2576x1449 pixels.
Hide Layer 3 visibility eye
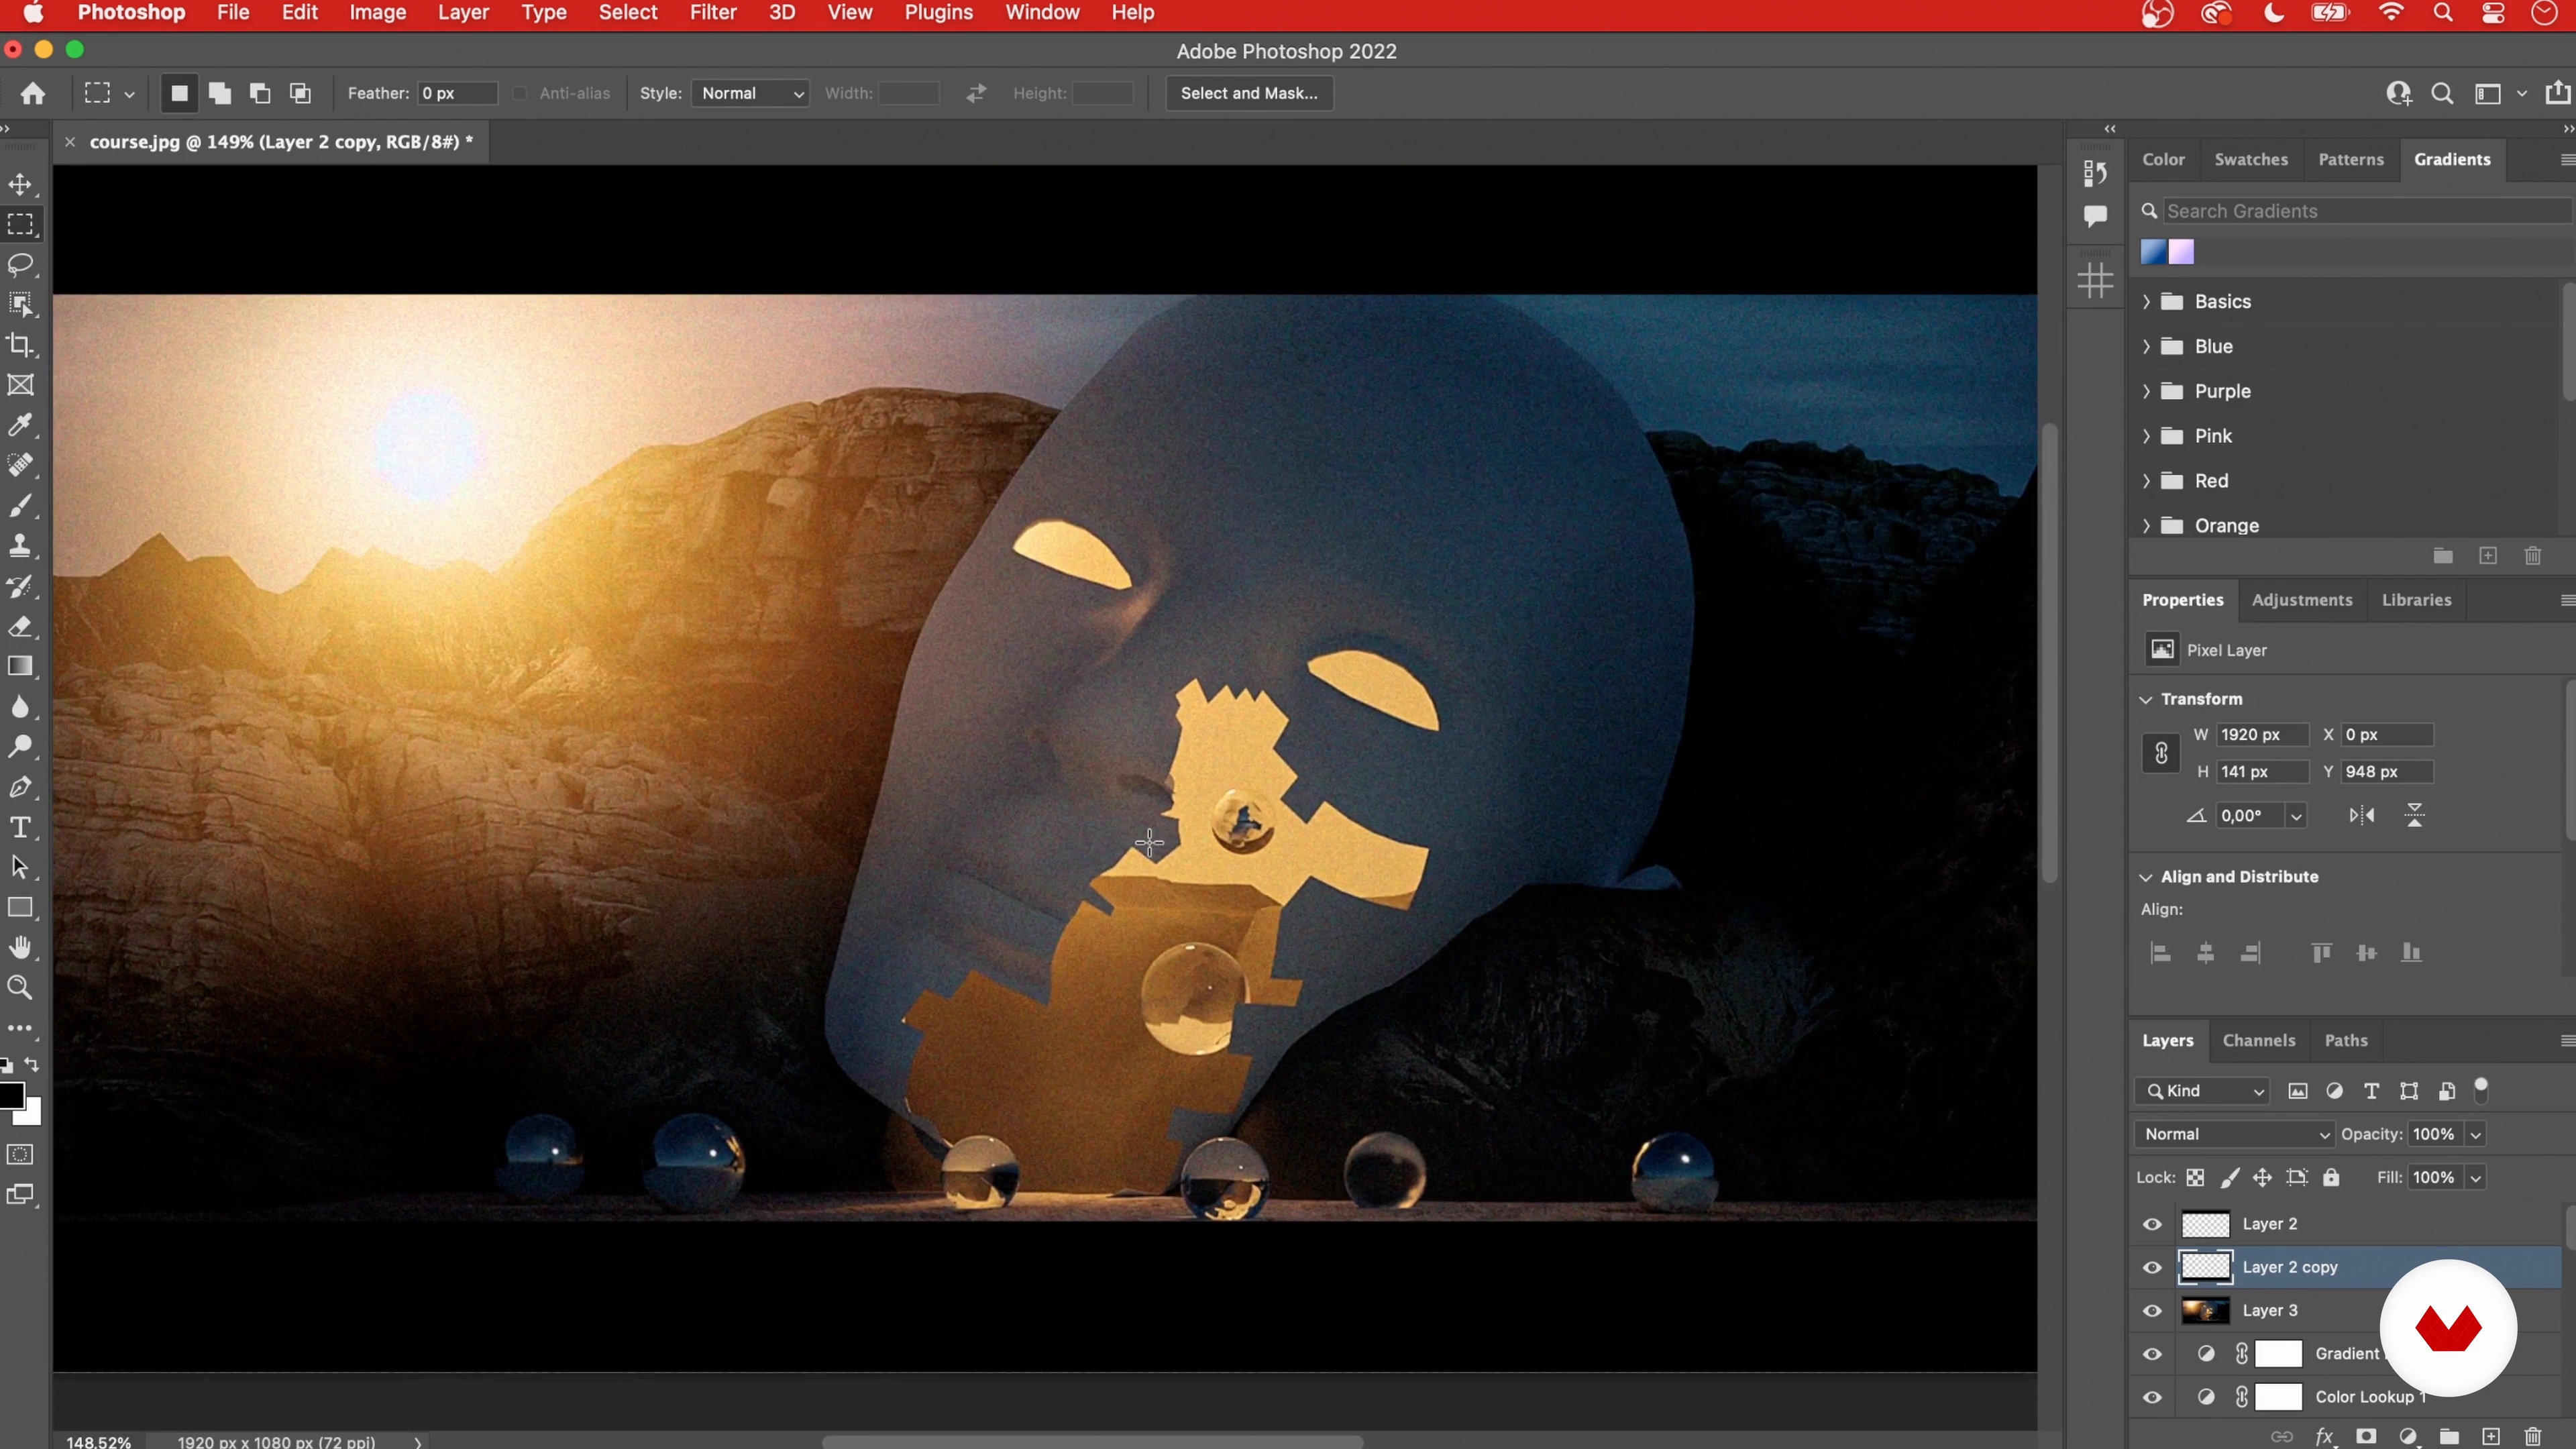(x=2152, y=1310)
